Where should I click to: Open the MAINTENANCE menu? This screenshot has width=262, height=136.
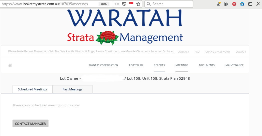[x=234, y=65]
